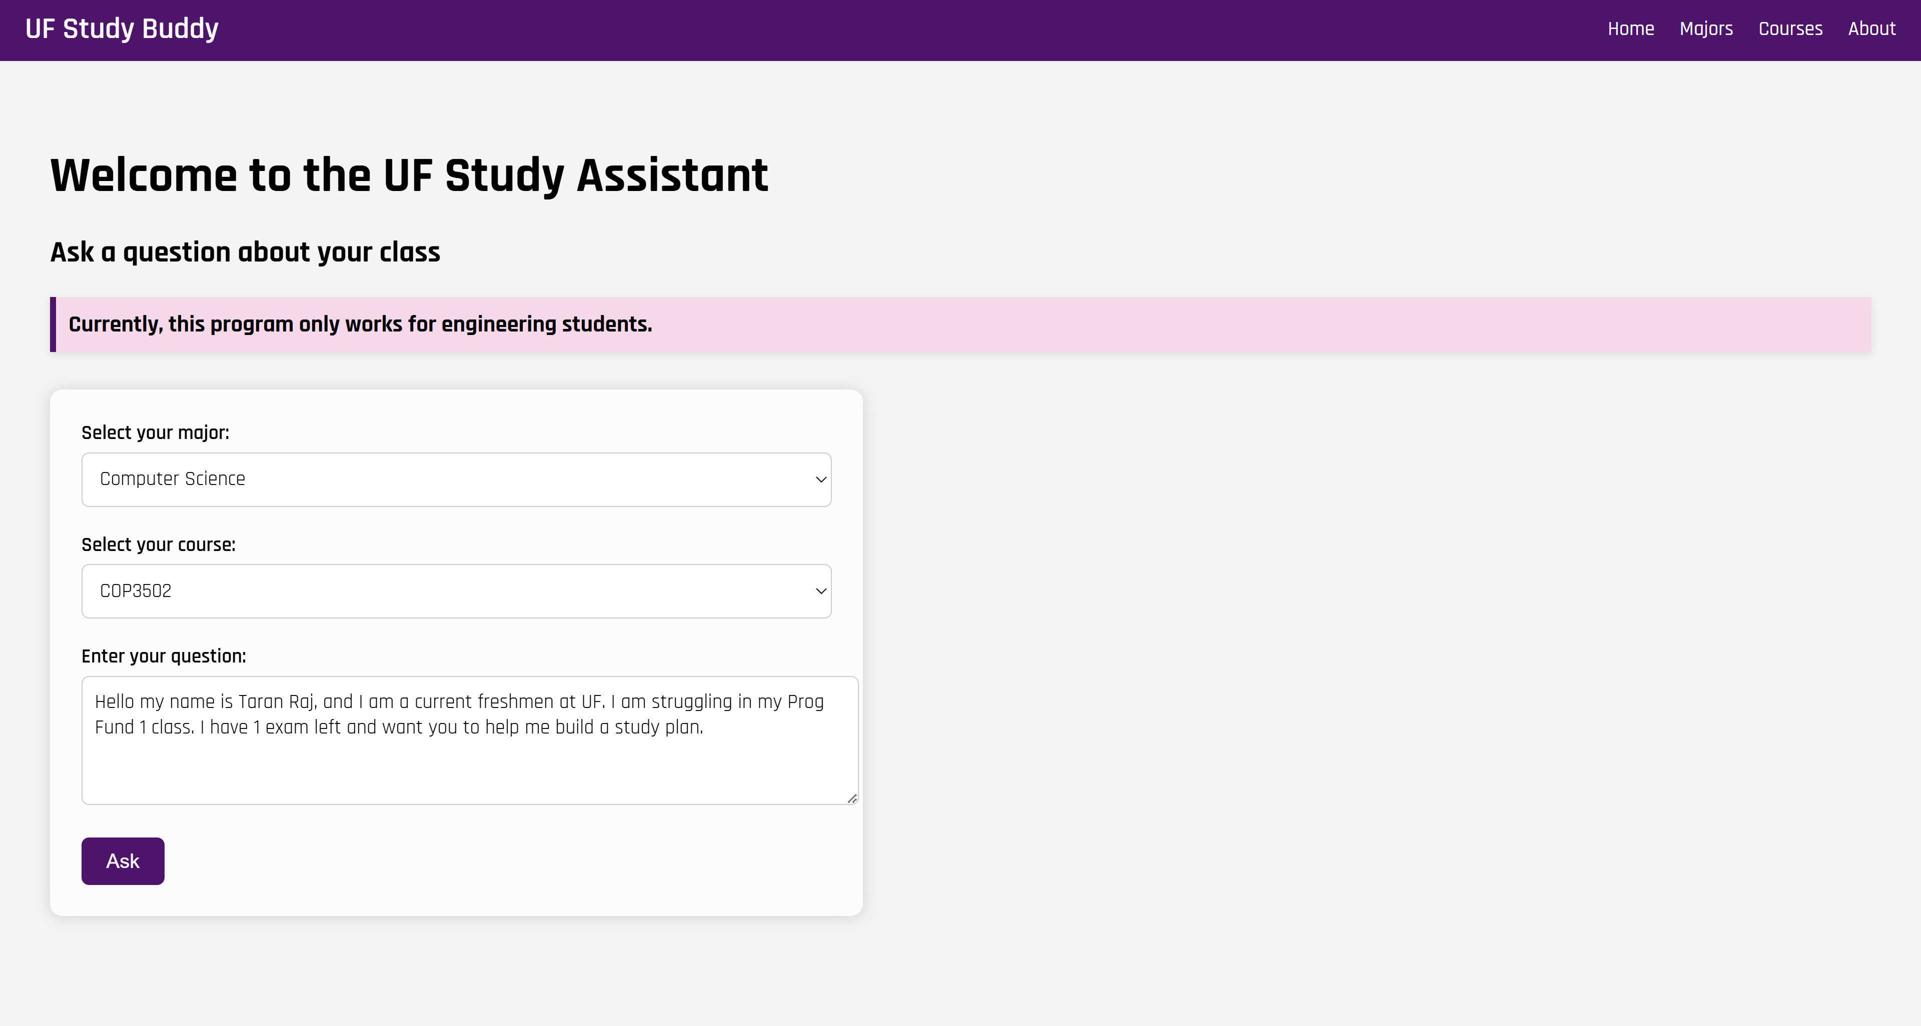Click the "Select your course:" label

pyautogui.click(x=158, y=544)
